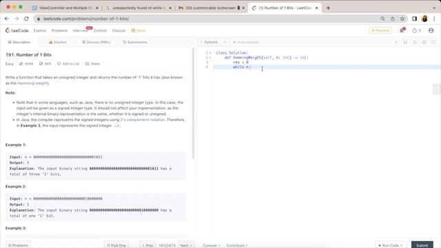Collapse the line 1 class fold arrow

[210, 53]
